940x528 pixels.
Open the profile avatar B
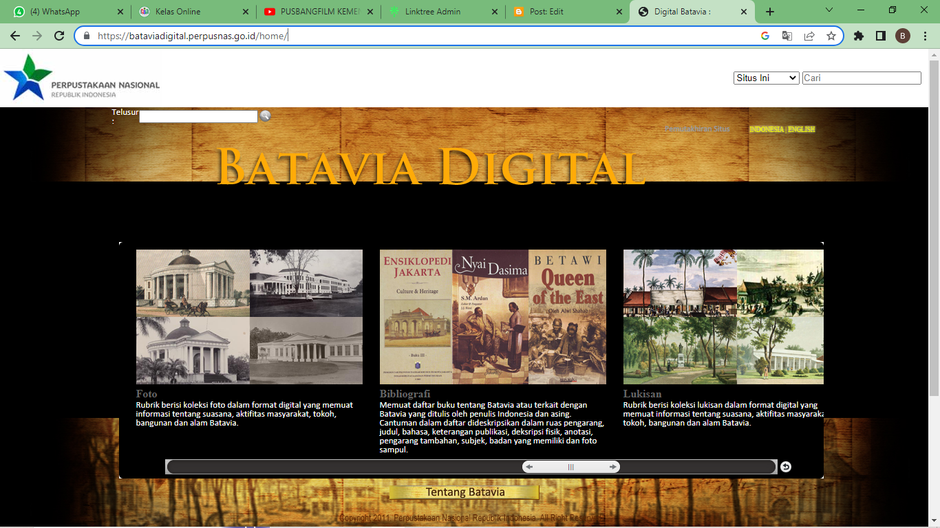903,36
